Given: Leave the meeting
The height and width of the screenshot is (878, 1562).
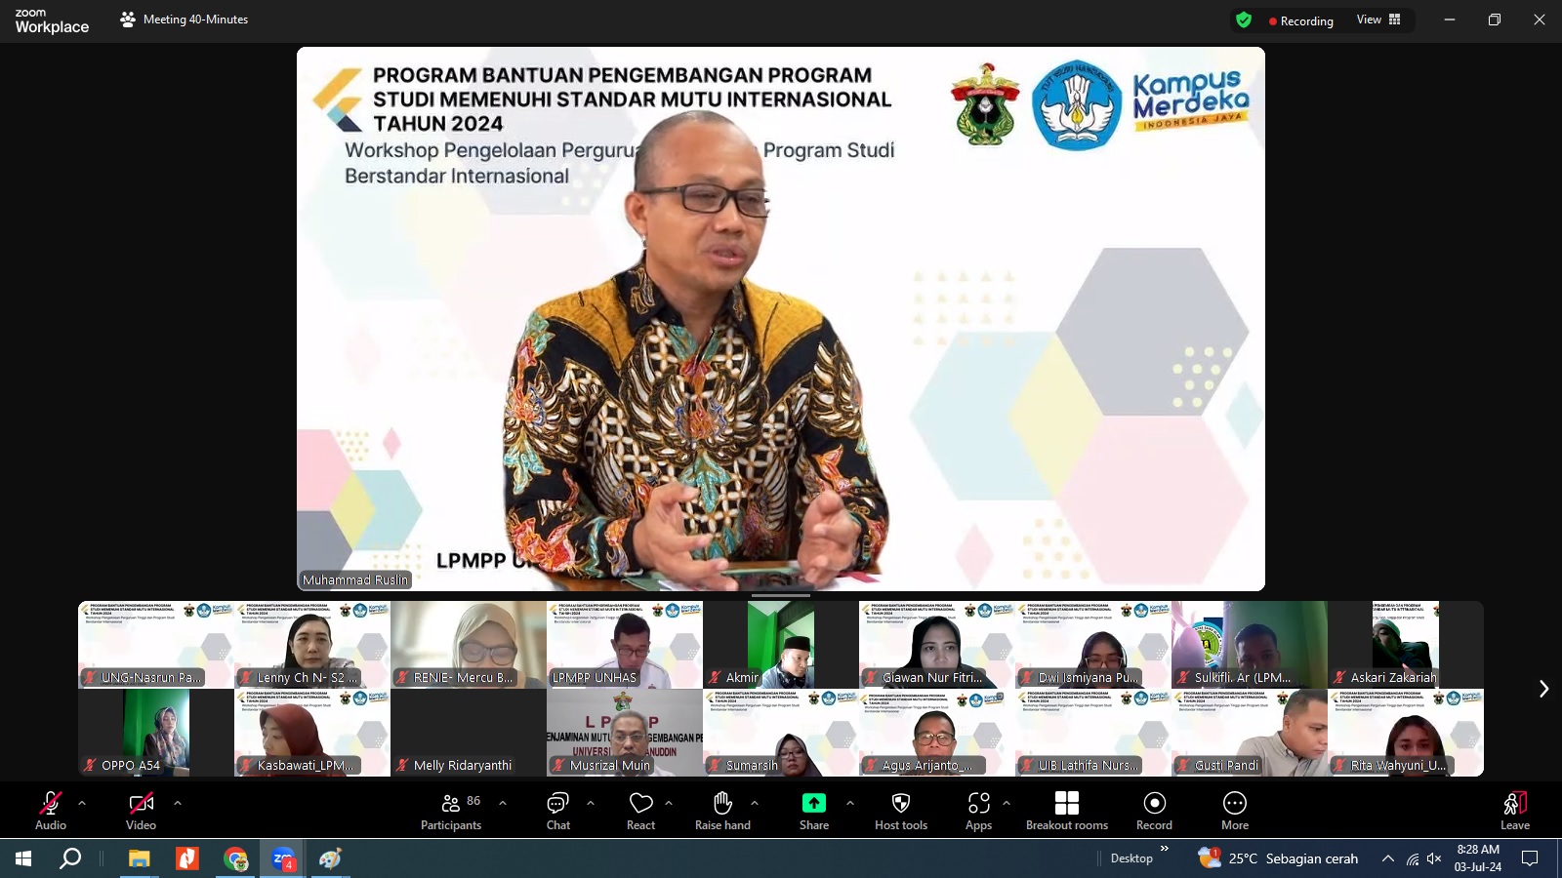Looking at the screenshot, I should pos(1513,810).
